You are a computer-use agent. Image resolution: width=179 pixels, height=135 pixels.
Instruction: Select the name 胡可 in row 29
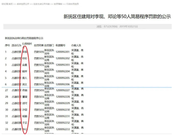click(25, 103)
